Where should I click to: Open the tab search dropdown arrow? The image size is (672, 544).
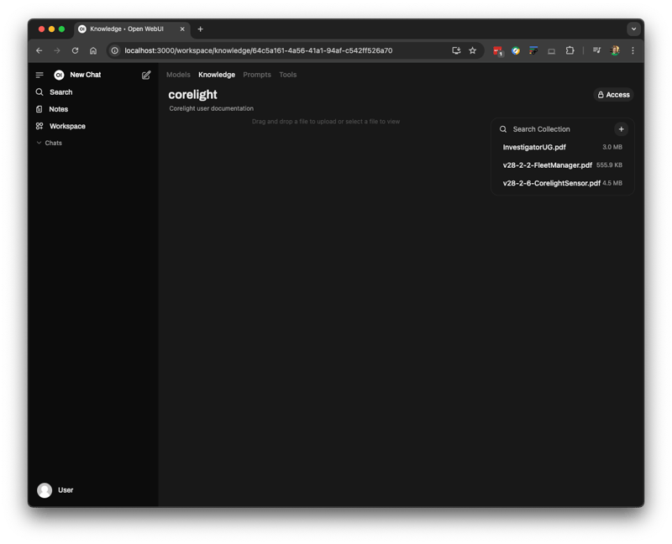(x=633, y=29)
